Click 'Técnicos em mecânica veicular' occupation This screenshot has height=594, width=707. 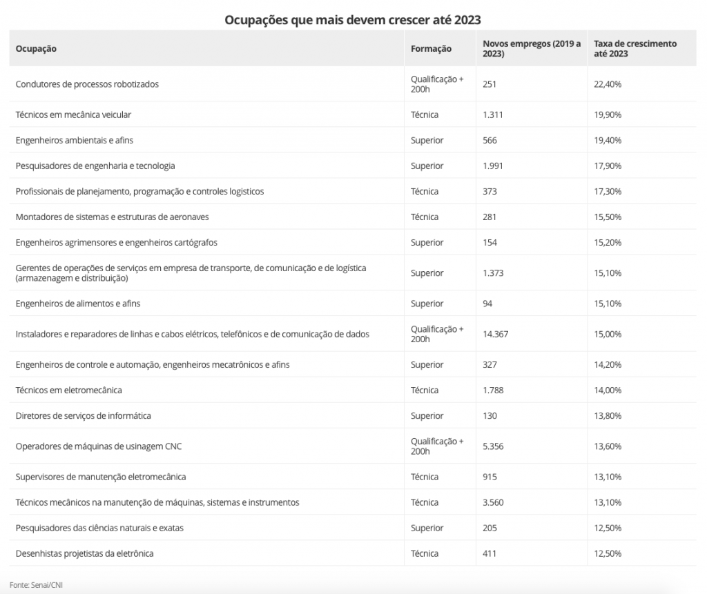(x=73, y=115)
